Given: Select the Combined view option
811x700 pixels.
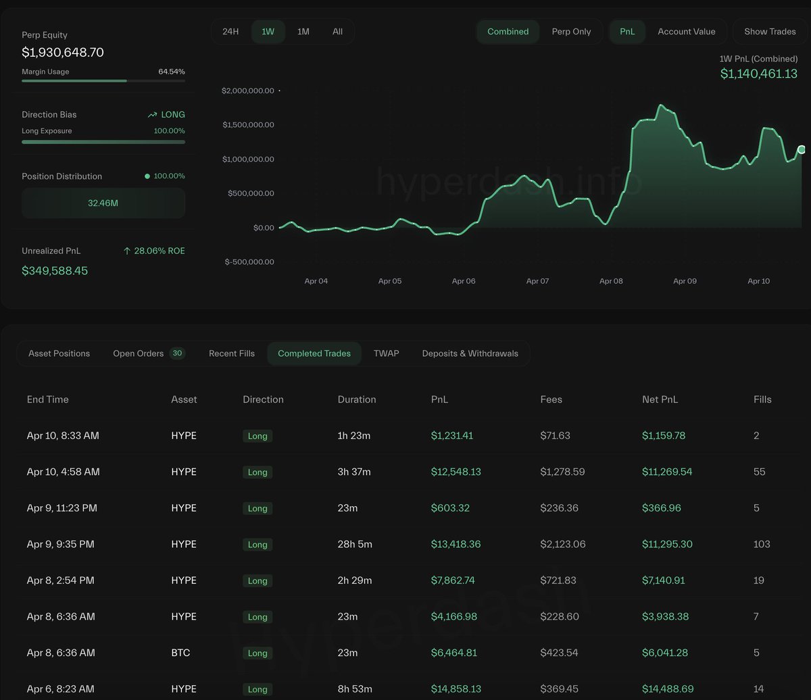Looking at the screenshot, I should pos(508,32).
